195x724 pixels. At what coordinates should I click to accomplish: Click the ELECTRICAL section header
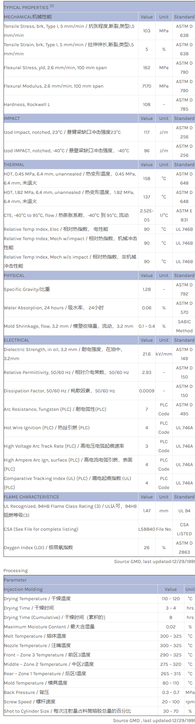16,340
